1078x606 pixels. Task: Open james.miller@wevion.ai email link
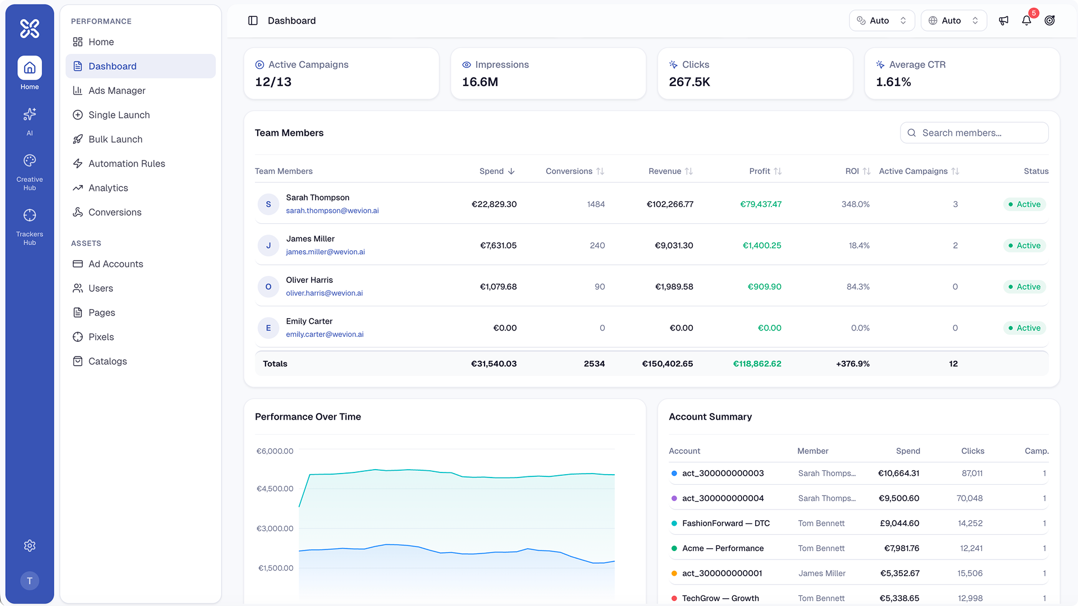coord(325,252)
